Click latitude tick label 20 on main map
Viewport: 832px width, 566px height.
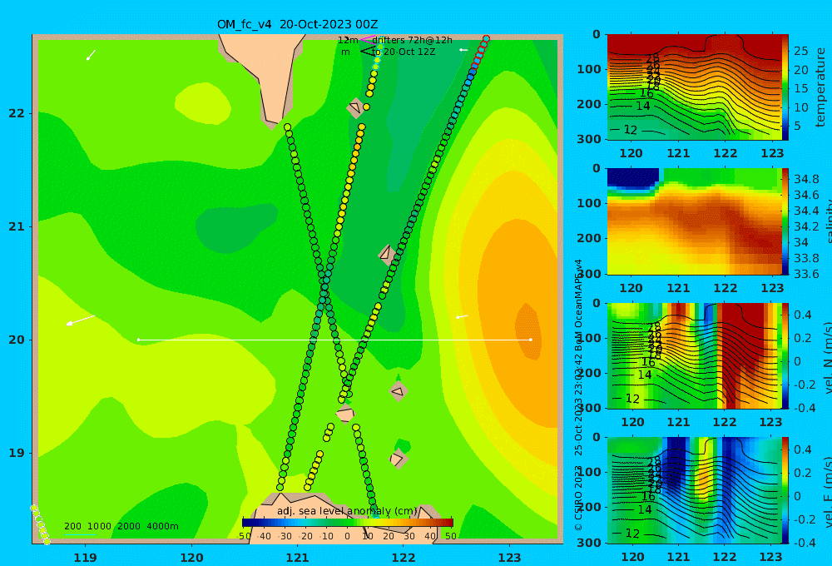click(17, 340)
